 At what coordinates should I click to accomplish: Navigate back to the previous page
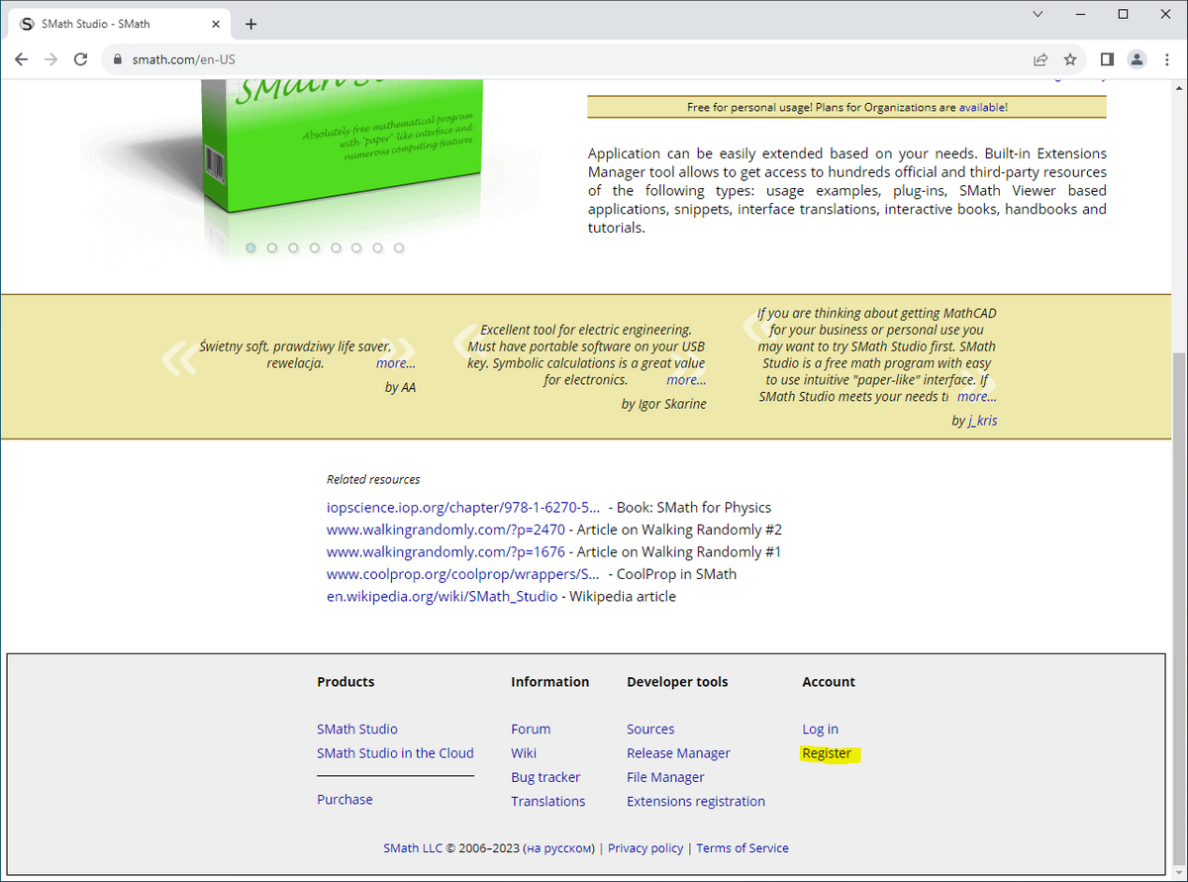[x=21, y=58]
